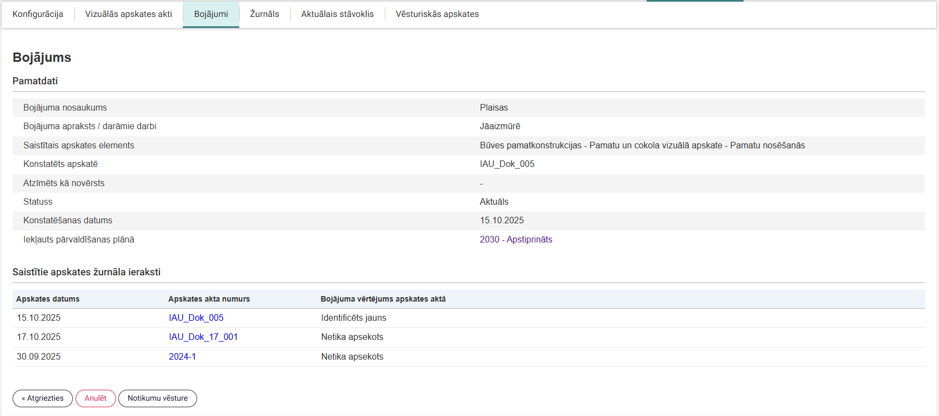Open IAU_Dok_005 link in journal table
This screenshot has height=416, width=939.
pos(196,318)
